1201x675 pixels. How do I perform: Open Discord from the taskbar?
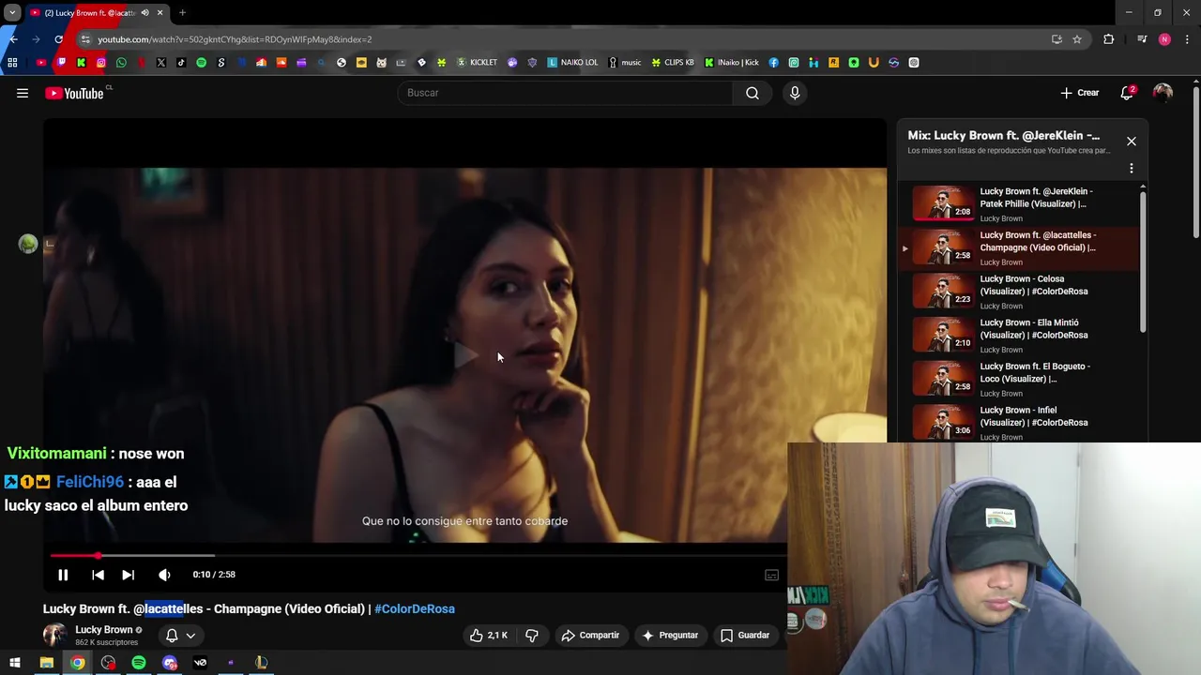(x=170, y=663)
